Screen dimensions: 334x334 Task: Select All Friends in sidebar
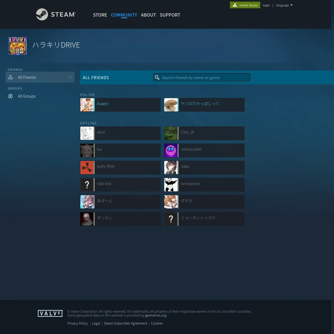tap(40, 77)
